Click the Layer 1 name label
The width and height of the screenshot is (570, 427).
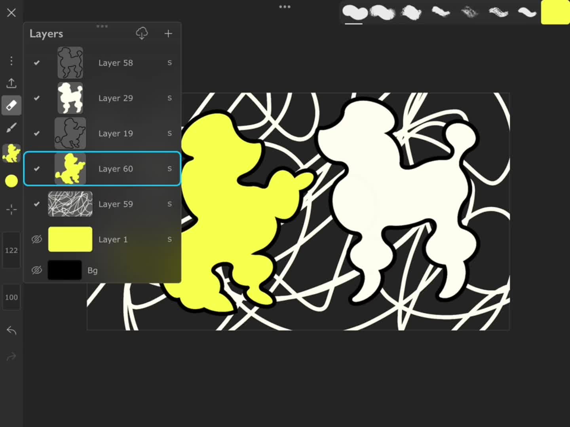(x=113, y=240)
